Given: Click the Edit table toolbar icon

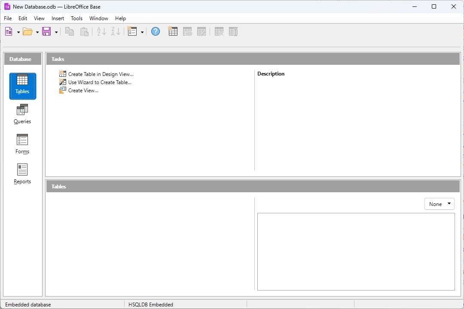Looking at the screenshot, I should pos(201,31).
